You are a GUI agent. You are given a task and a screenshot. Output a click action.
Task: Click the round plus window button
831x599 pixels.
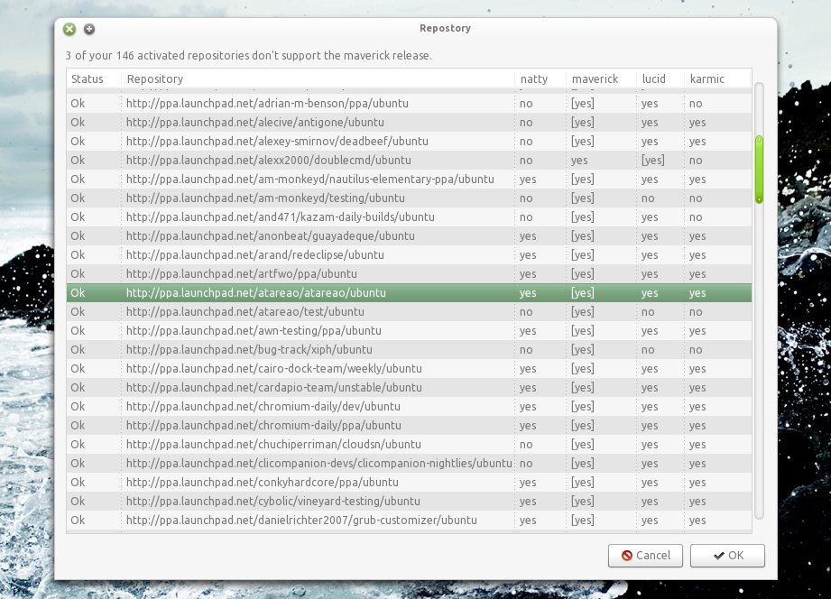tap(89, 29)
